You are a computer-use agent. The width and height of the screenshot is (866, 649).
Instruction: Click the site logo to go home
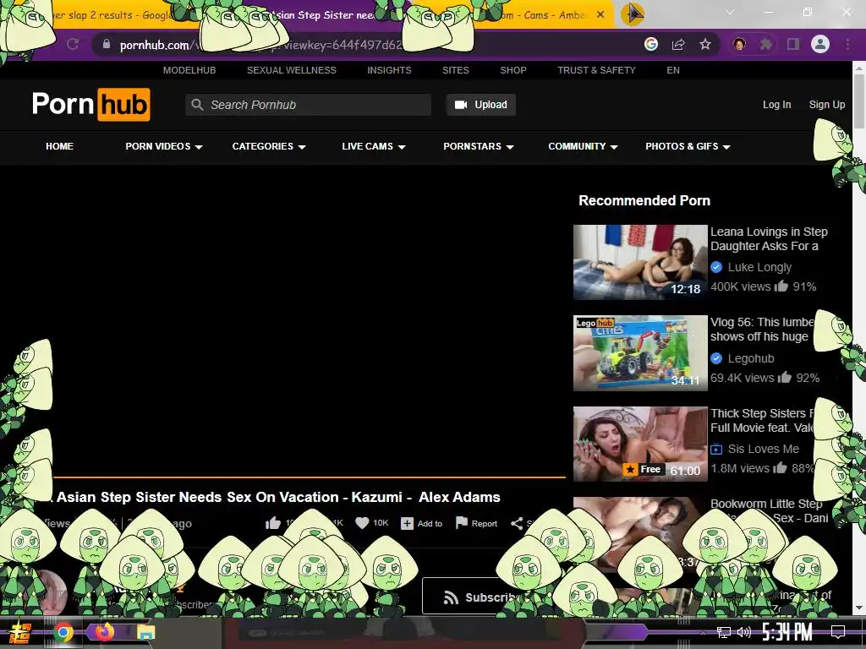[91, 104]
